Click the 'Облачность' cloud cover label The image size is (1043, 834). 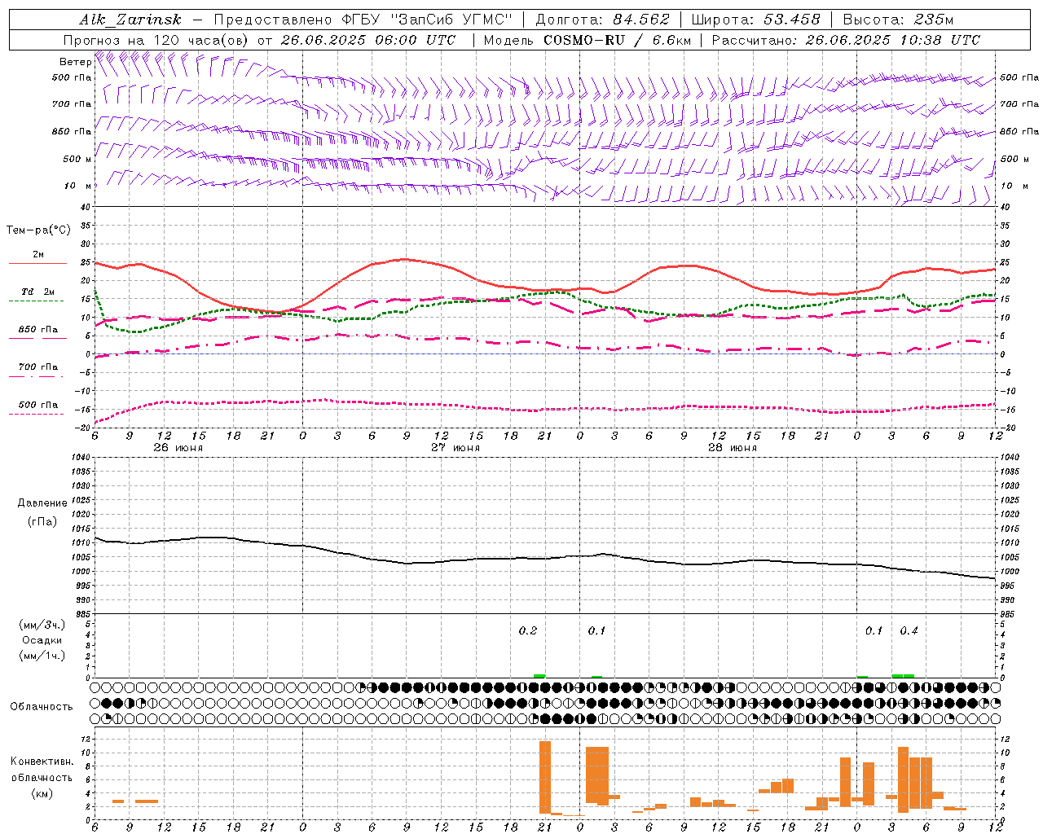coord(42,707)
